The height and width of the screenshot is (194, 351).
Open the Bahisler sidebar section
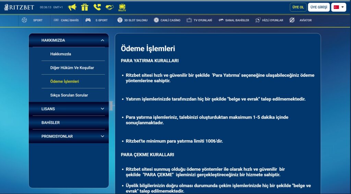pyautogui.click(x=69, y=123)
